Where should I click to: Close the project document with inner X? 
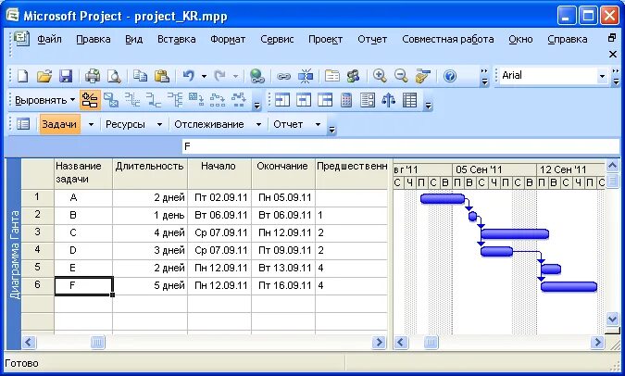(613, 54)
